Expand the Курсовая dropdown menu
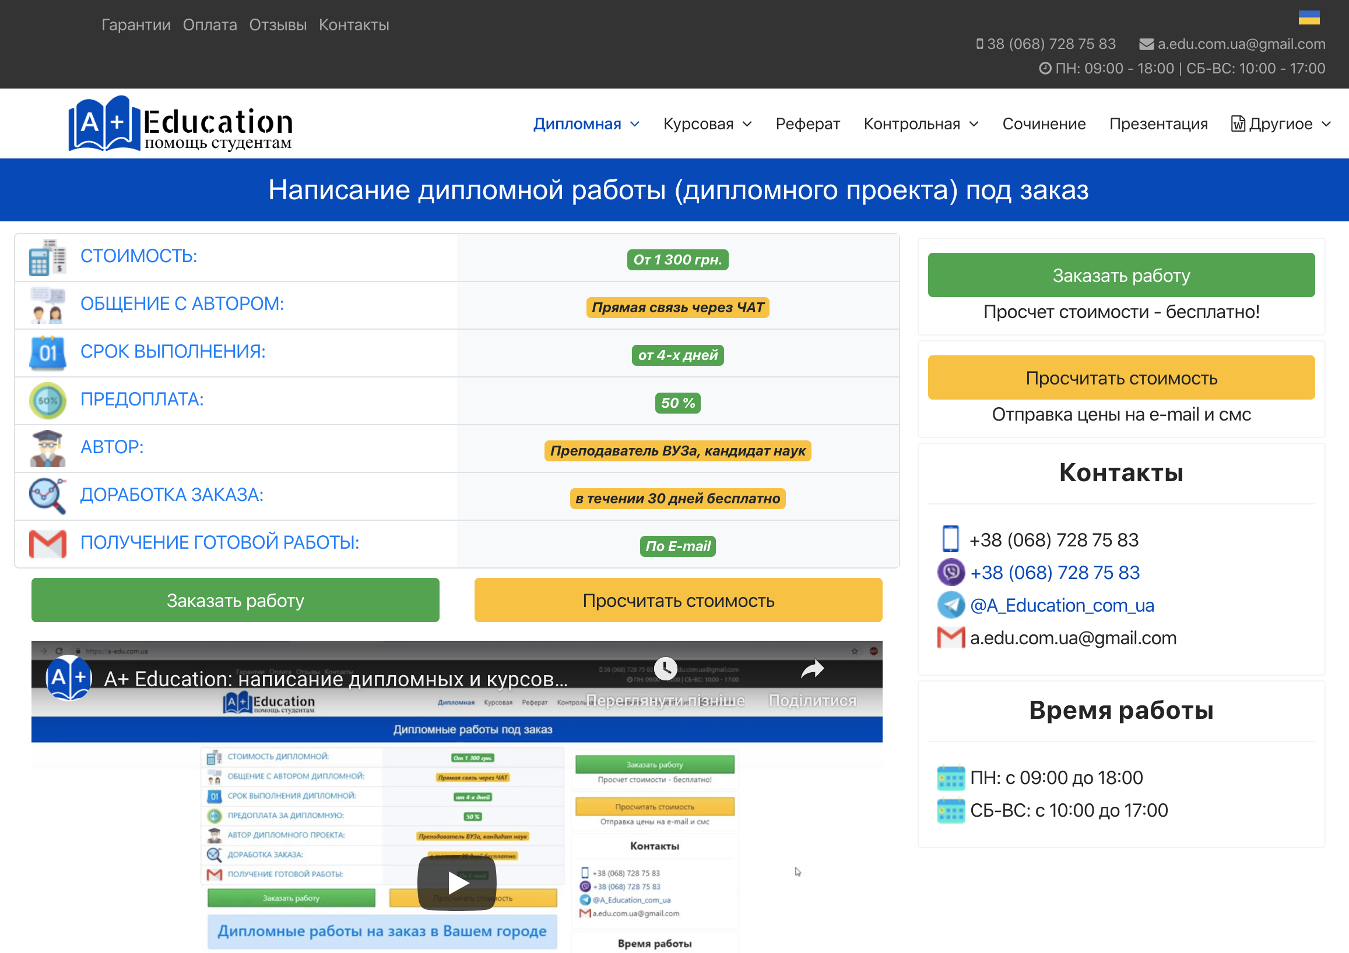This screenshot has height=953, width=1349. (x=707, y=124)
